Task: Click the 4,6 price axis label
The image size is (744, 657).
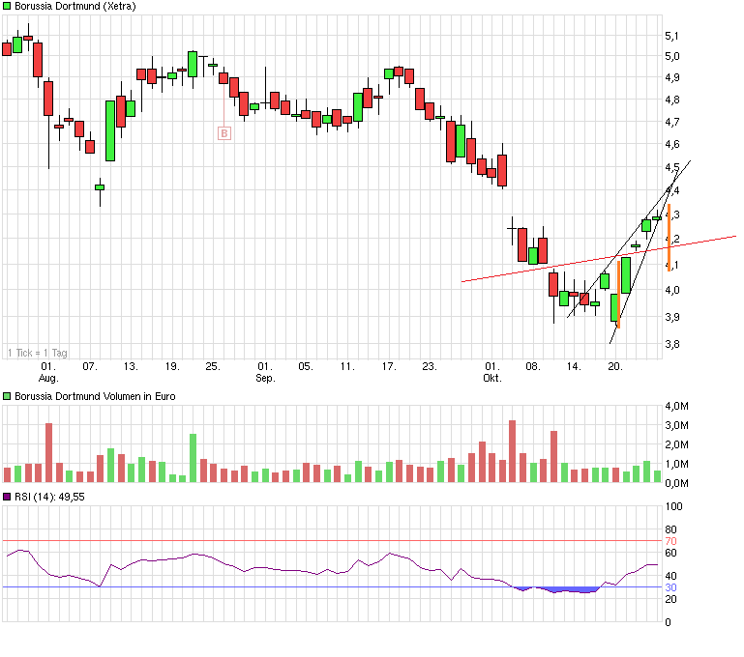Action: tap(671, 145)
